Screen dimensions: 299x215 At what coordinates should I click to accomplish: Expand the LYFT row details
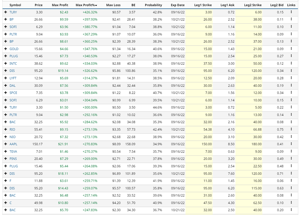point(5,78)
